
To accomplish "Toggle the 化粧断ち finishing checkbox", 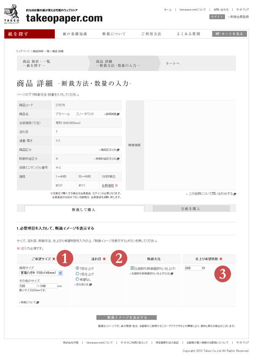I will (132, 268).
